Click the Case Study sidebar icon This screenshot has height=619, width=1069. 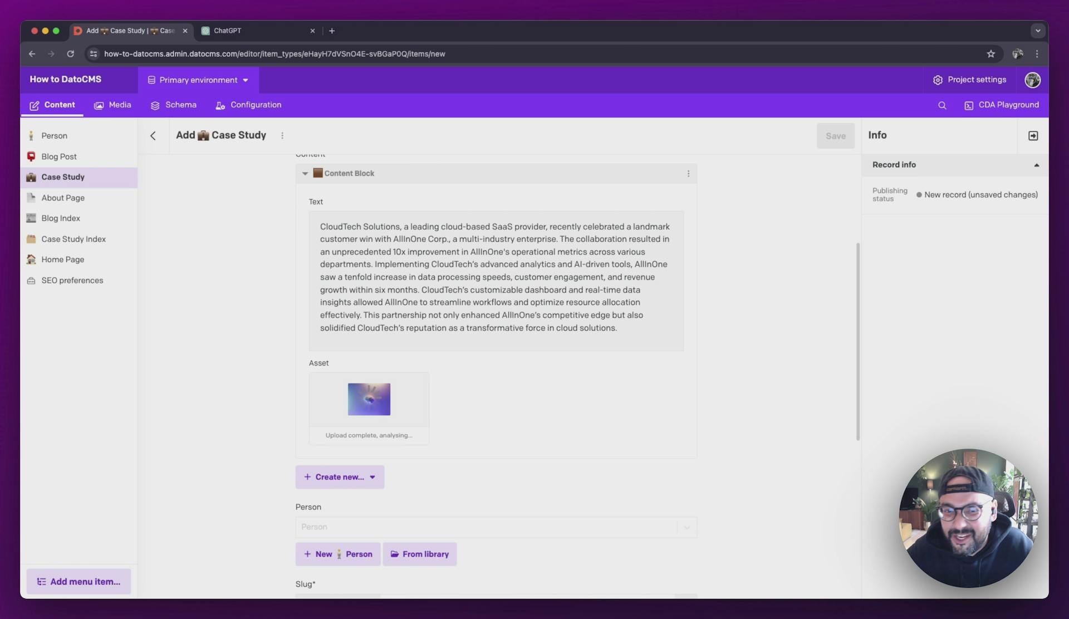[x=30, y=178]
